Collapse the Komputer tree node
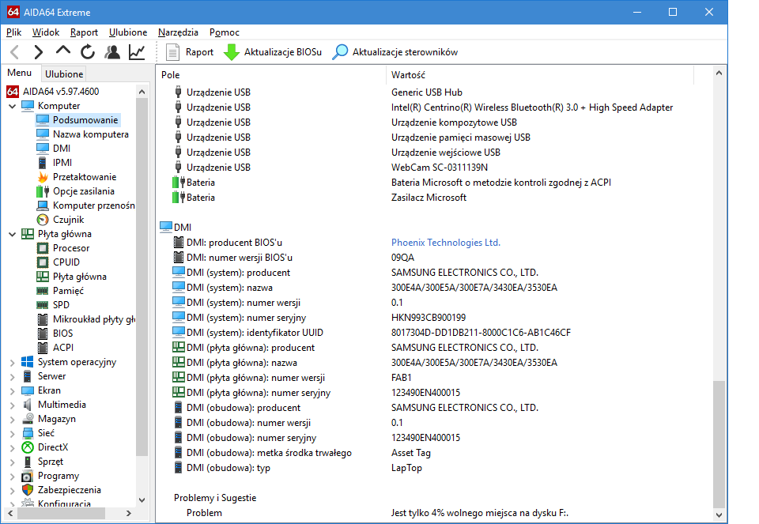Viewport: 759px width, 524px height. (12, 106)
